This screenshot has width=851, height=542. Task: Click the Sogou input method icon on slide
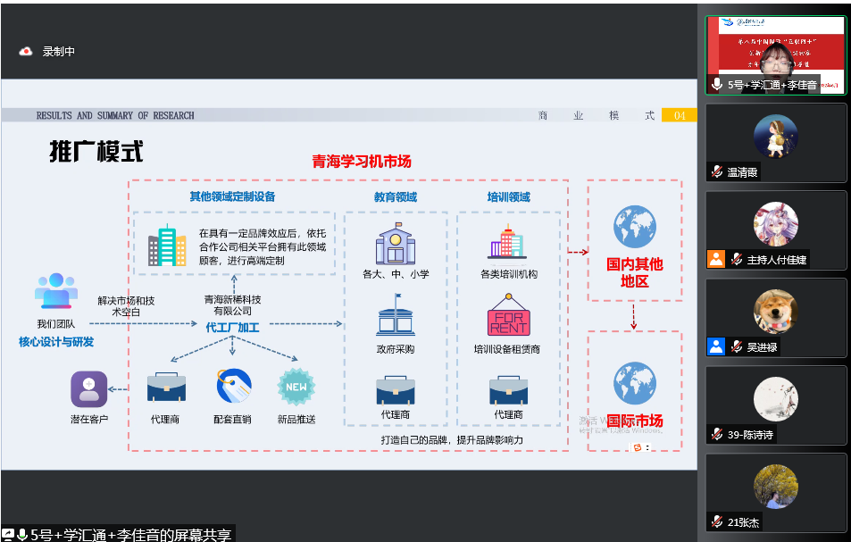click(638, 446)
